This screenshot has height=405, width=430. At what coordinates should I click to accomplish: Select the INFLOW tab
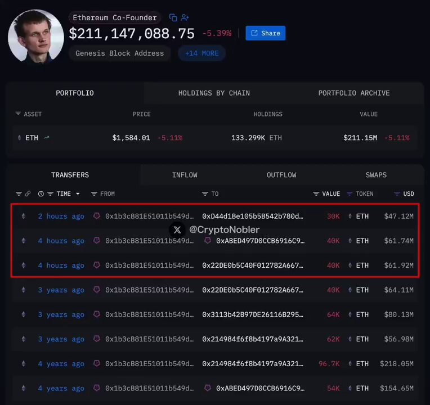[185, 175]
